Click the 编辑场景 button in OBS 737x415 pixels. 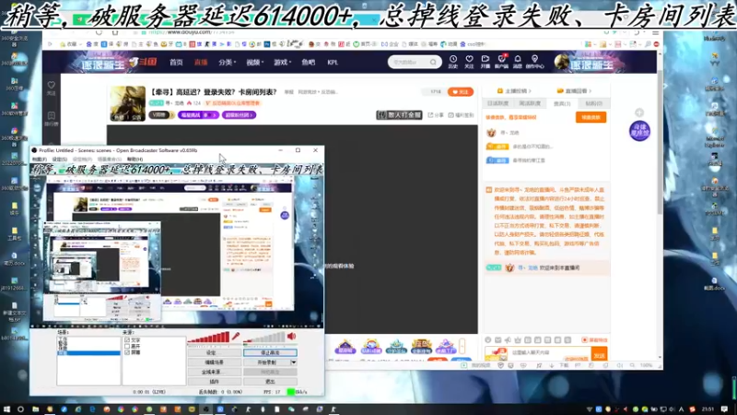click(215, 362)
